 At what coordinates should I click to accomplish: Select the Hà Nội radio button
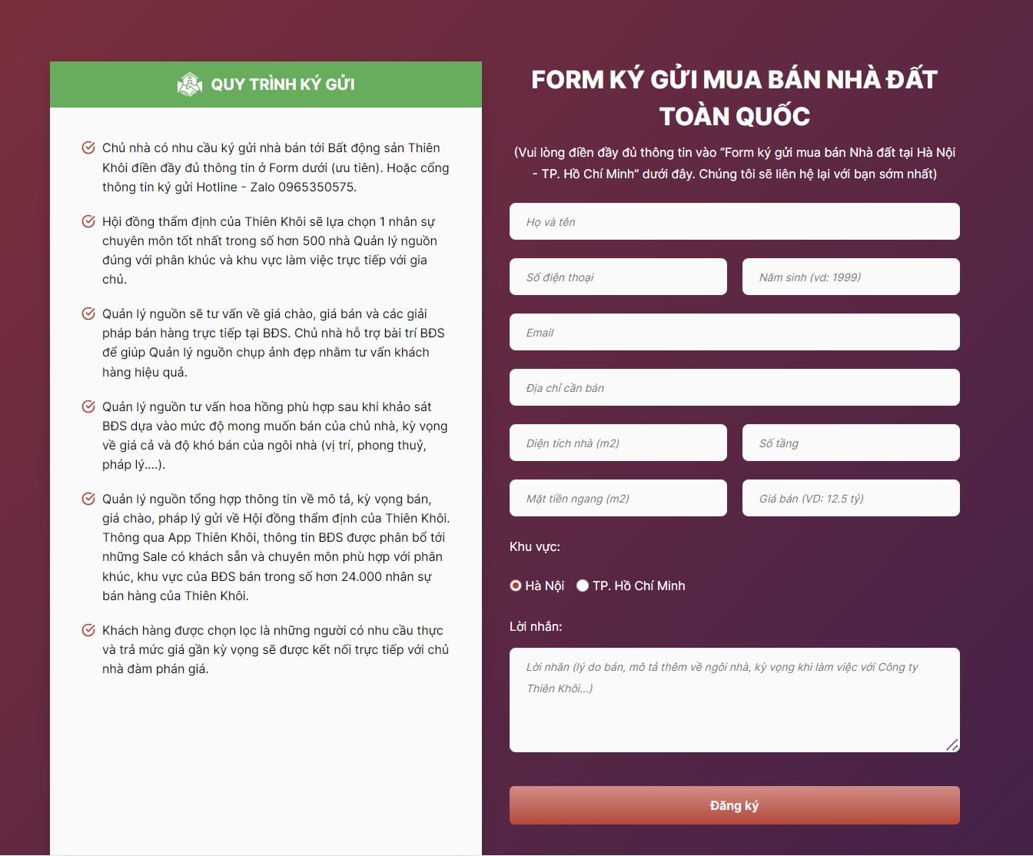516,586
